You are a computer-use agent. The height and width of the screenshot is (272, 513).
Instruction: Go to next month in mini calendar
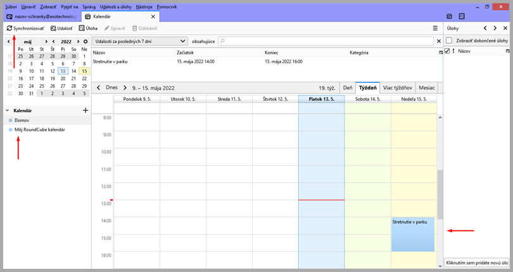pyautogui.click(x=46, y=42)
